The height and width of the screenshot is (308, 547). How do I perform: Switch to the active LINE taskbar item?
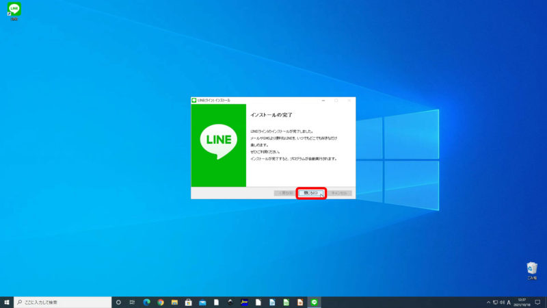pyautogui.click(x=314, y=302)
